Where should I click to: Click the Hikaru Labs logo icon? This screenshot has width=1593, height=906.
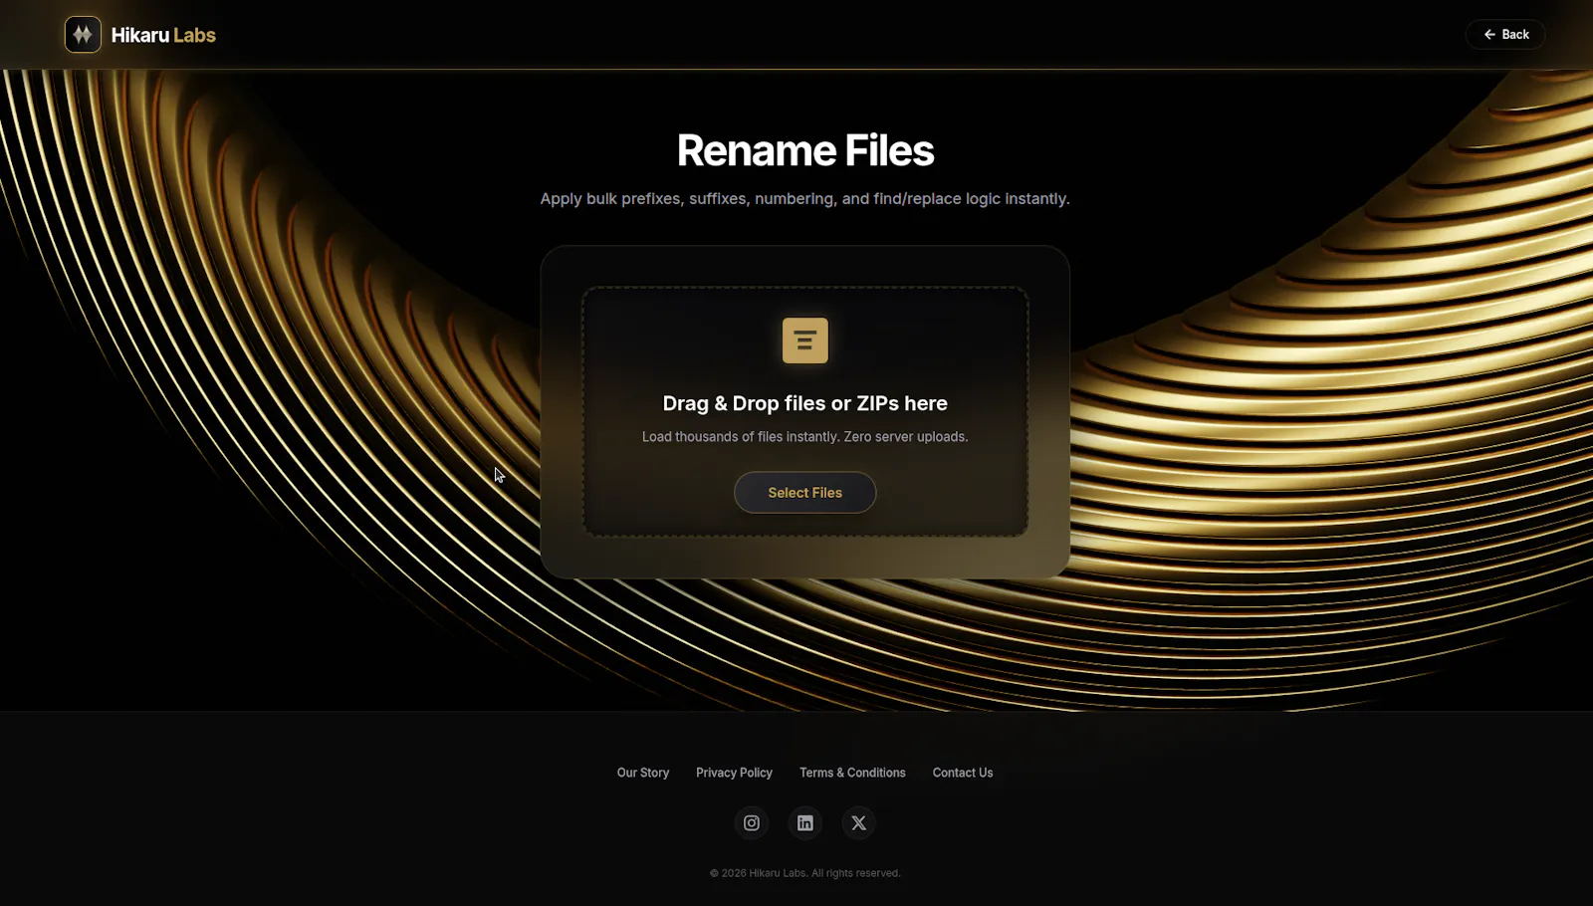(83, 35)
